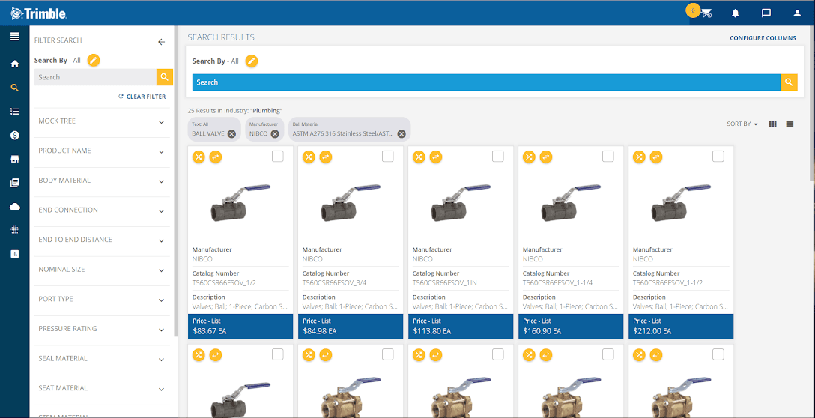Open the notifications bell
The height and width of the screenshot is (418, 815).
point(736,13)
